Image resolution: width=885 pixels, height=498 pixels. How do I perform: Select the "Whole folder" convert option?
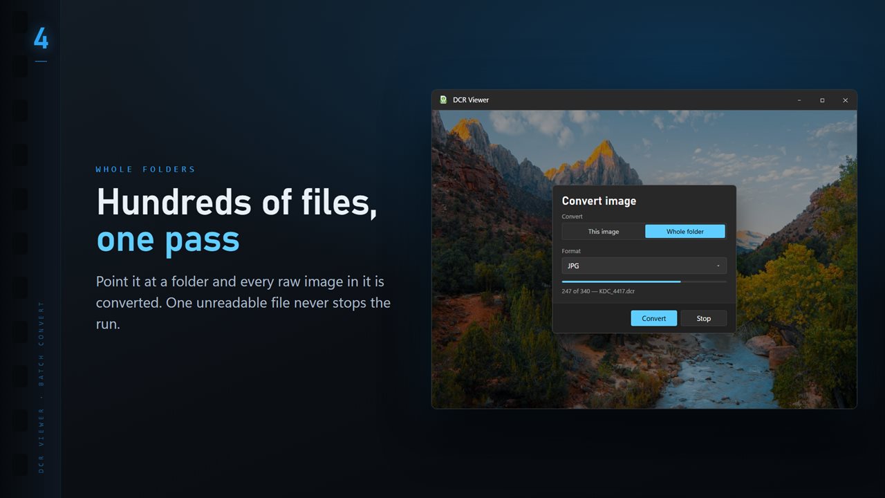pos(685,232)
